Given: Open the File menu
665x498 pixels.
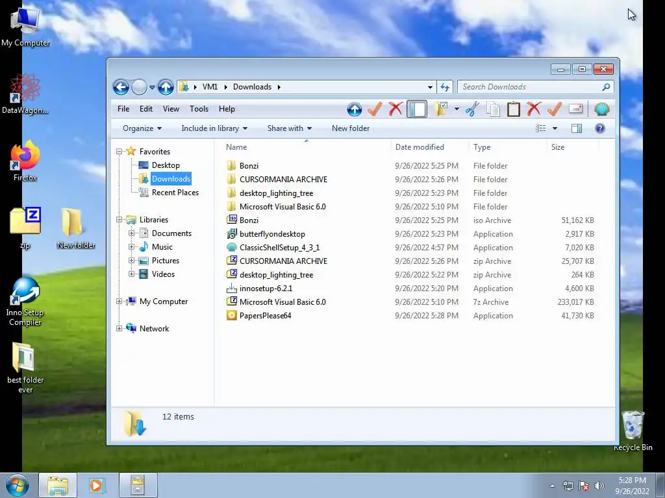Looking at the screenshot, I should pos(123,109).
